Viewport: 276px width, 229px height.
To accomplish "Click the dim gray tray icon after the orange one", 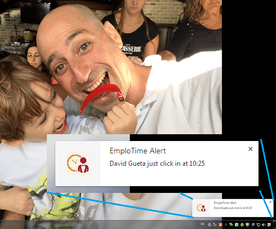I will pyautogui.click(x=226, y=224).
